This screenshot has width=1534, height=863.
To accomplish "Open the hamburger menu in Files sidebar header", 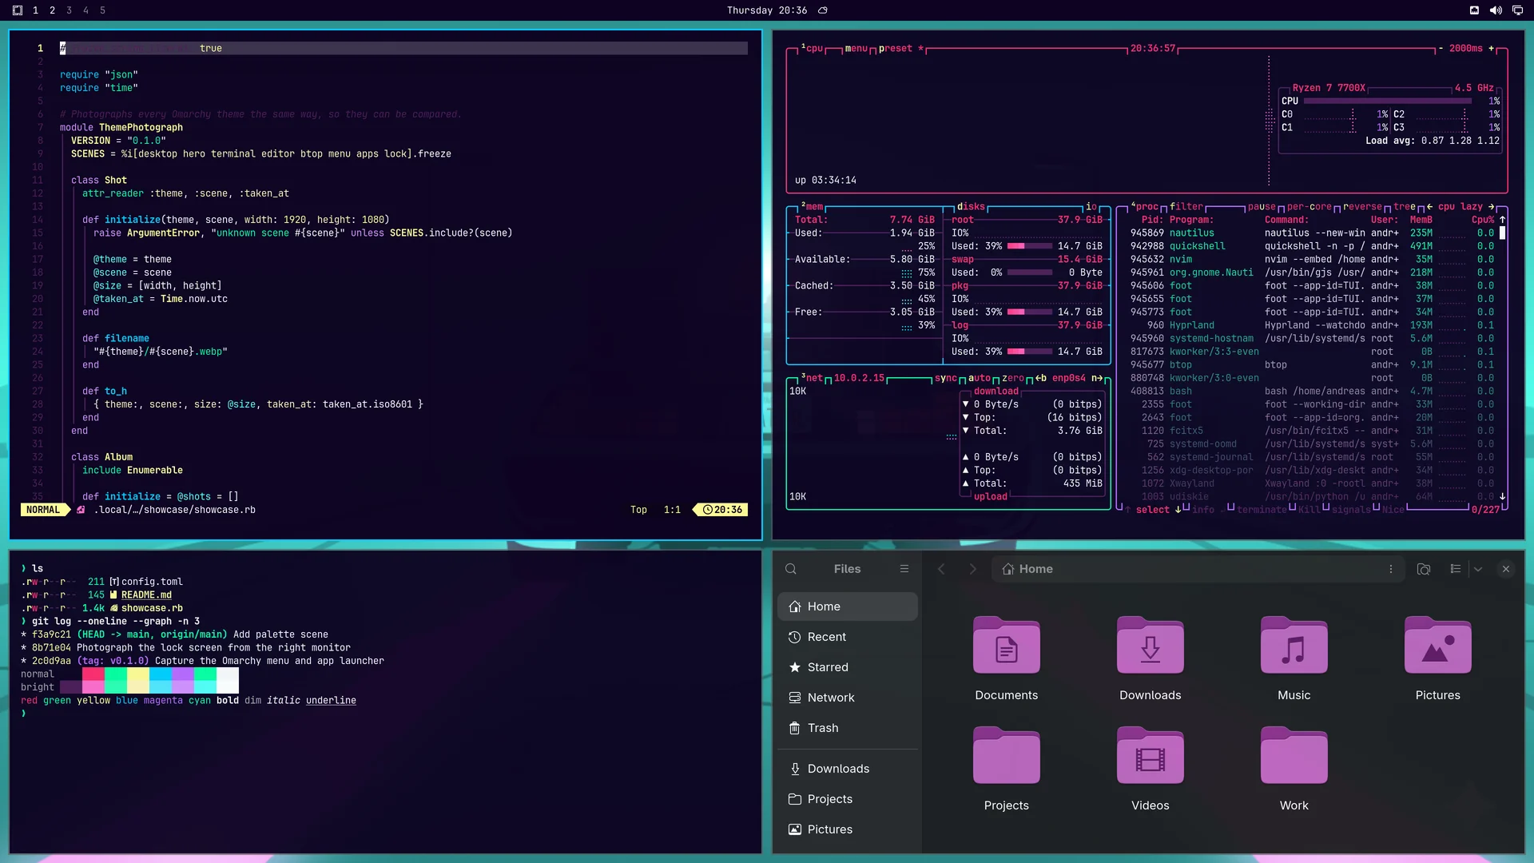I will point(904,569).
